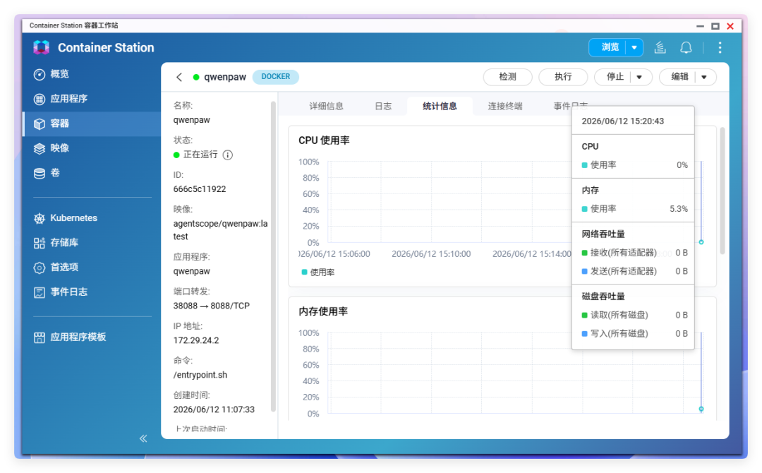Screen dimensions: 762x473
Task: Collapse the sidebar with double-chevron icon
Action: tap(143, 438)
